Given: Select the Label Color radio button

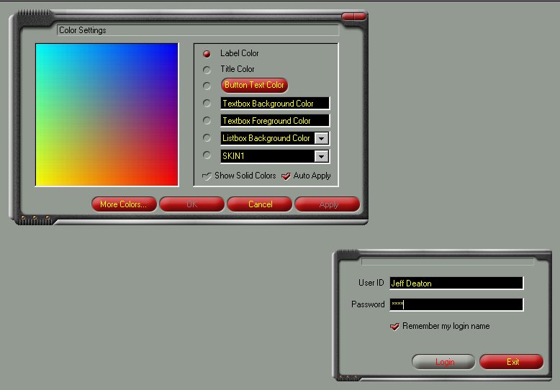Looking at the screenshot, I should 207,53.
